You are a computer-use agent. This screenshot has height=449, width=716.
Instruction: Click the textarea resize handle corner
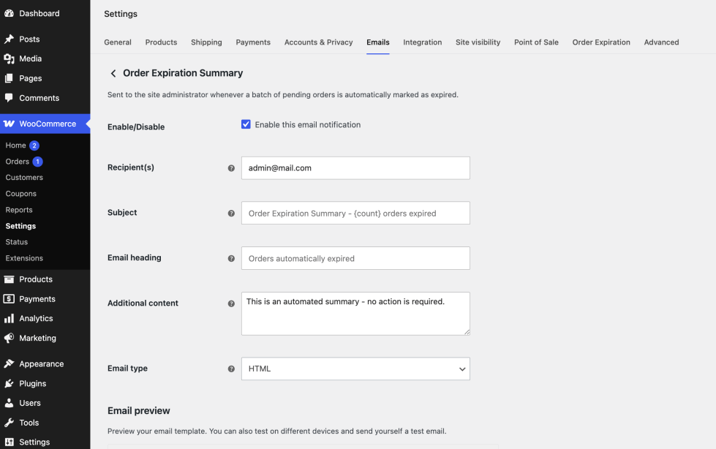[467, 333]
